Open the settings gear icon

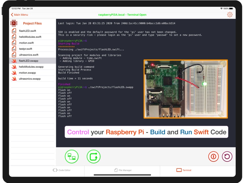230,15
